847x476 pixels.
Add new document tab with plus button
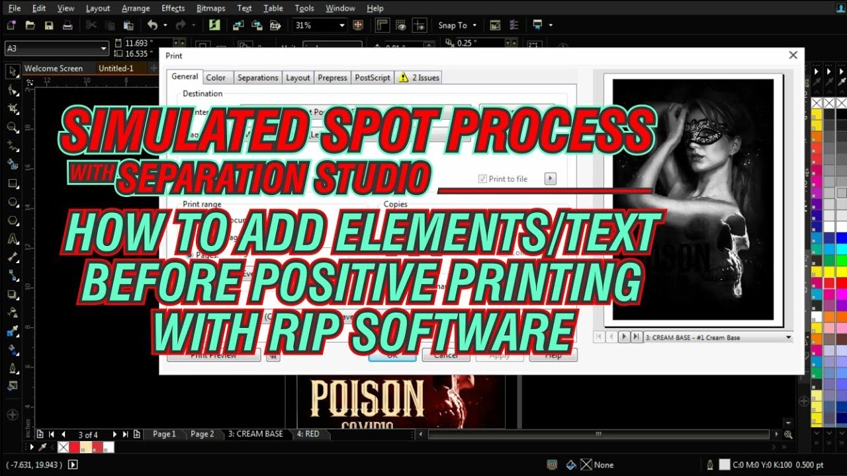tap(153, 68)
